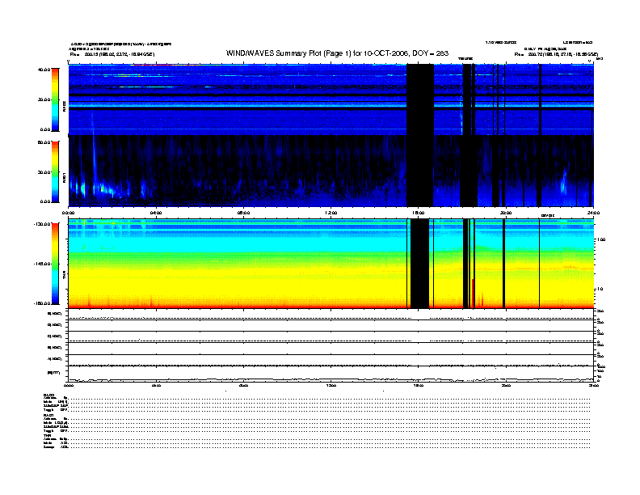Screen dimensions: 640x495
Task: Click the vertical TNR axis label
Action: click(64, 276)
